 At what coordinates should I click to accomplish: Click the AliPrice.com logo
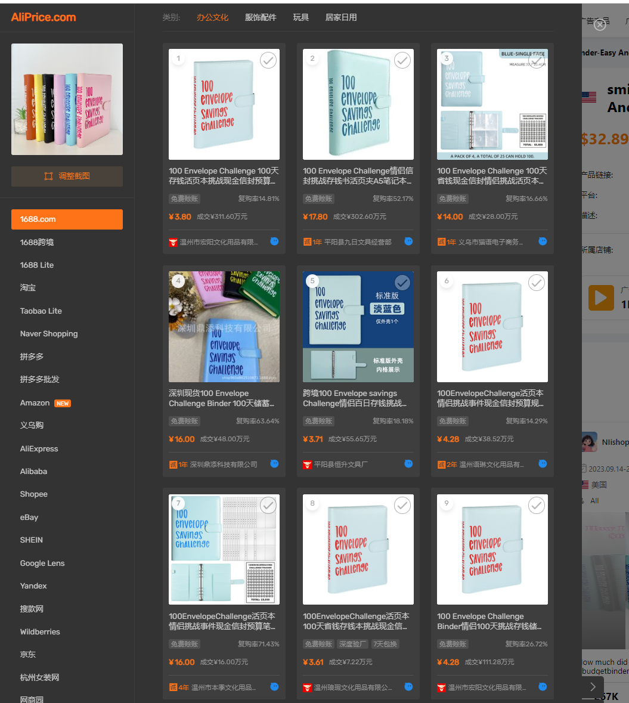(x=44, y=17)
